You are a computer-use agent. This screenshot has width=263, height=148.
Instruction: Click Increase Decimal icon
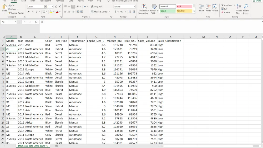(130, 12)
